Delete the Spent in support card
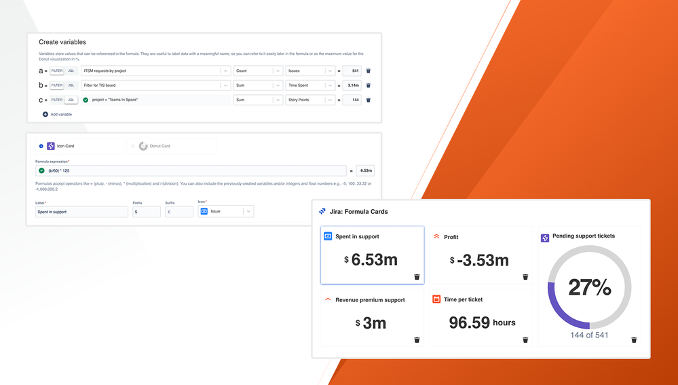This screenshot has width=678, height=385. tap(417, 277)
